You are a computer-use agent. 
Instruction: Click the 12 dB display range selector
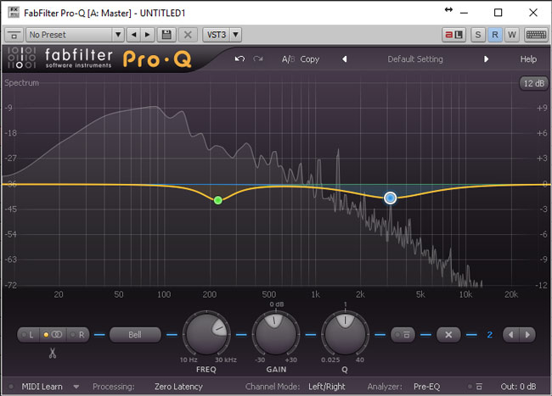click(532, 83)
